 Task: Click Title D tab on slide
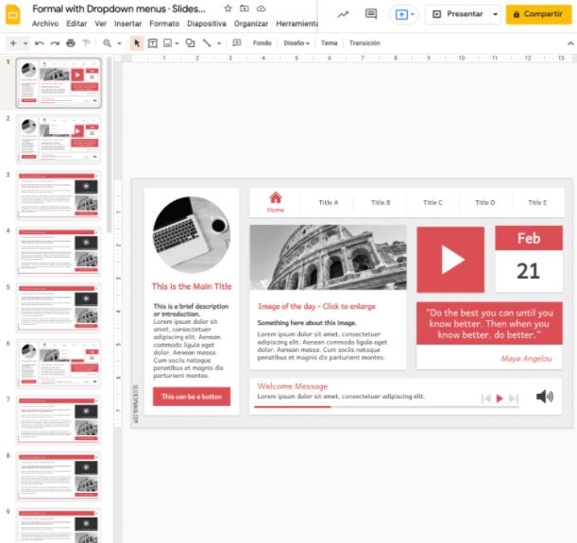[x=485, y=202]
